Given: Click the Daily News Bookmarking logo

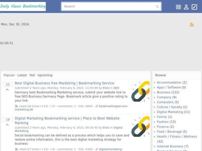Looking at the screenshot, I should click(23, 6).
